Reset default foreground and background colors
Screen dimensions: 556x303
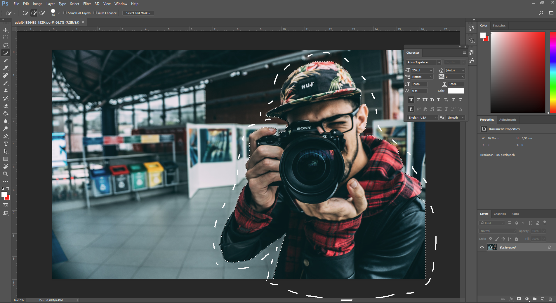click(3, 189)
